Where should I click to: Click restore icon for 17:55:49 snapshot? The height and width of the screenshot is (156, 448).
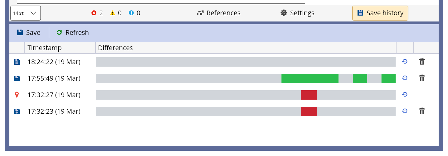pos(405,78)
